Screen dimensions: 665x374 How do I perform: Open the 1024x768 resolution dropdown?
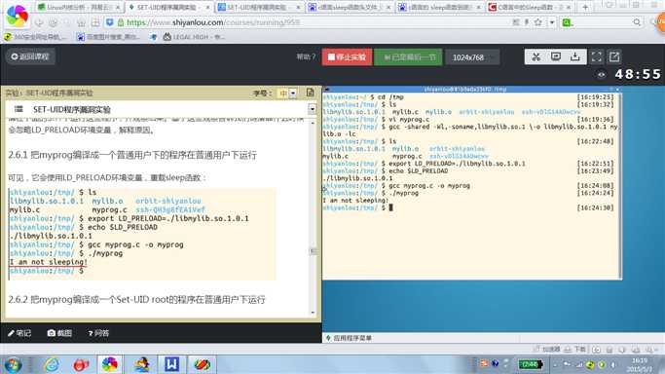click(x=472, y=57)
